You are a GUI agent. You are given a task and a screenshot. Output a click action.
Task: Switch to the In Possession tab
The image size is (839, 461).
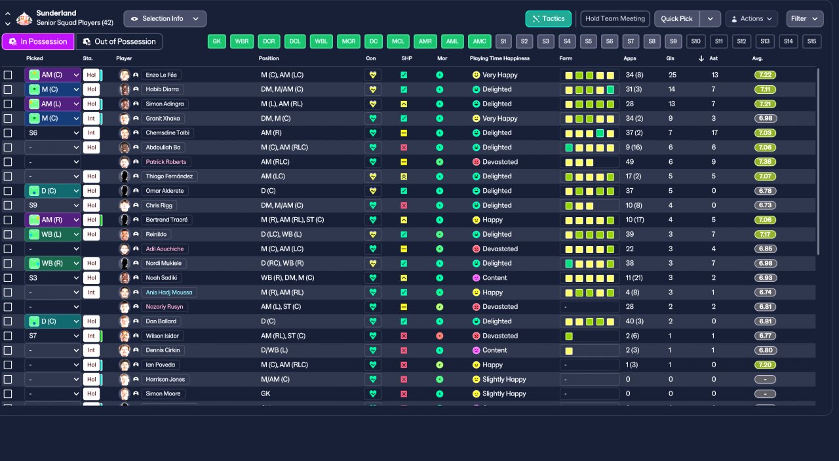coord(38,41)
